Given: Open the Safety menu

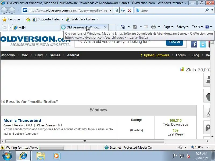Looking at the screenshot, I should [182, 27].
